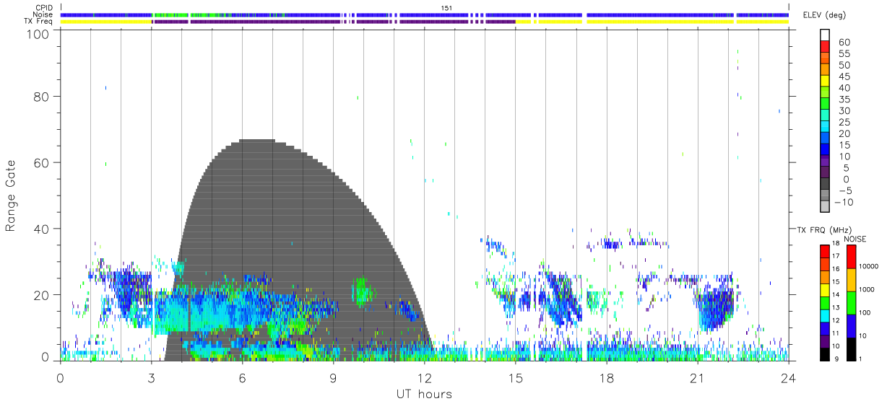Viewport: 887px width, 409px height.
Task: Click the '6' UT hours tick label
Action: coord(242,377)
